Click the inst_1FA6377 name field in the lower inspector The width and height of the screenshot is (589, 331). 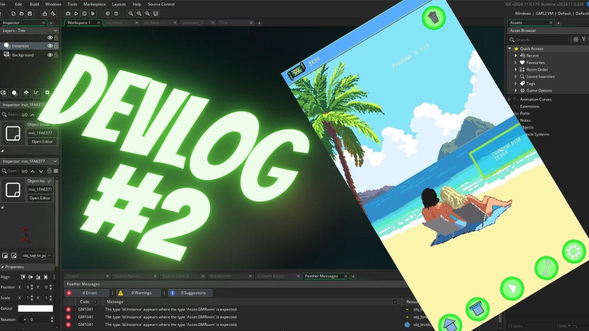(x=40, y=189)
